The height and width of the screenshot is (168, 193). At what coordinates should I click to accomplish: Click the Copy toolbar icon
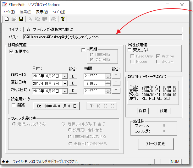[x=38, y=19]
